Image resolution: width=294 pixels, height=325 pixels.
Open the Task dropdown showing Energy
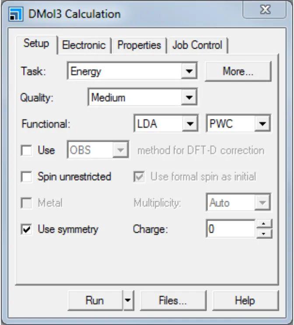click(x=189, y=71)
